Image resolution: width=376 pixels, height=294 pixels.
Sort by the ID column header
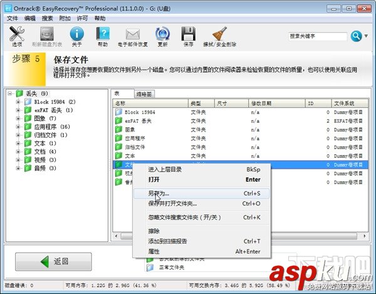pos(318,103)
